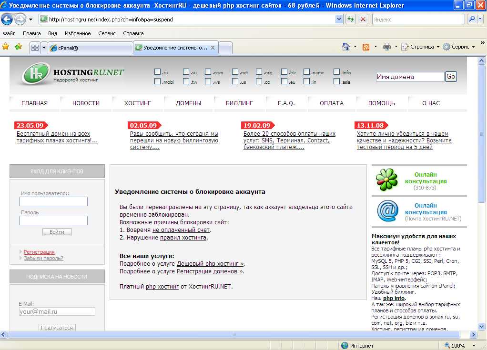487x350 pixels.
Task: Open the ХОСТИНГ navigation item
Action: click(138, 103)
